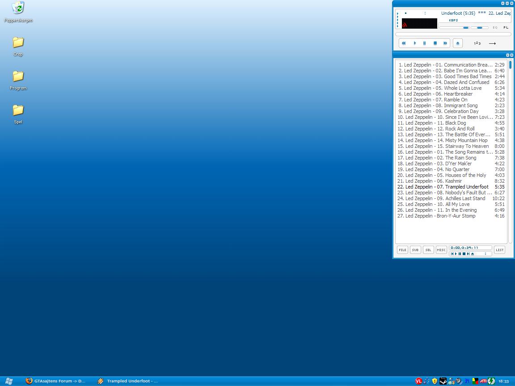Open the playlist SUB menu button
The width and height of the screenshot is (515, 386).
415,250
